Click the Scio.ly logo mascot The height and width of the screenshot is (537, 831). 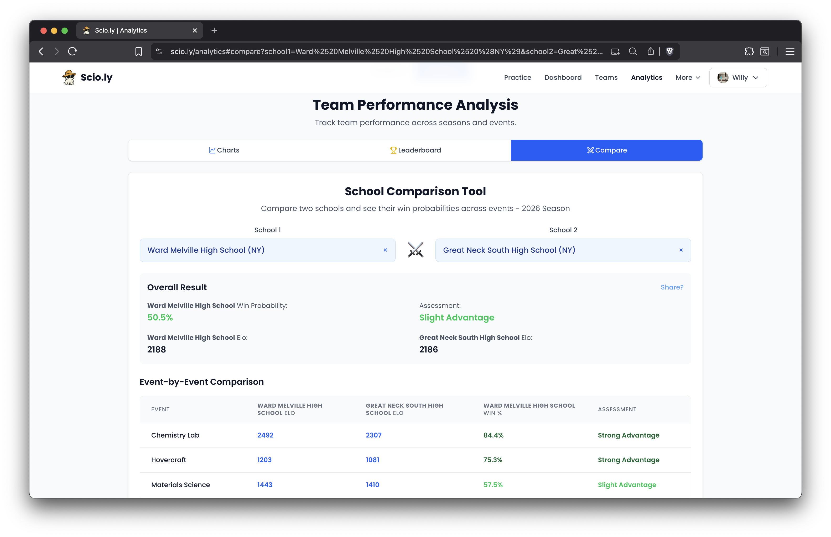(69, 77)
